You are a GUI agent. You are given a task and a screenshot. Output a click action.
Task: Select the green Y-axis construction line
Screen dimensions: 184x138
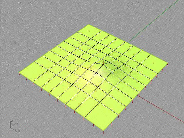153,21
